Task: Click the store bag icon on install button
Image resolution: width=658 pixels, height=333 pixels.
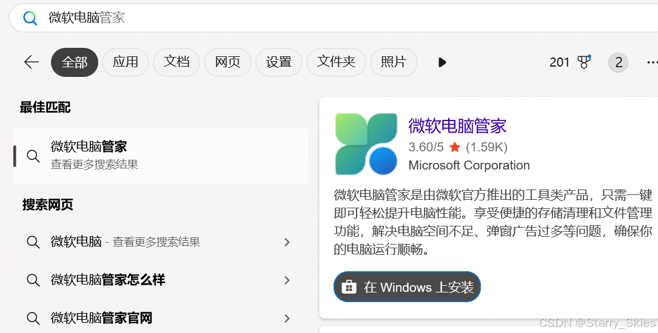Action: [x=349, y=287]
